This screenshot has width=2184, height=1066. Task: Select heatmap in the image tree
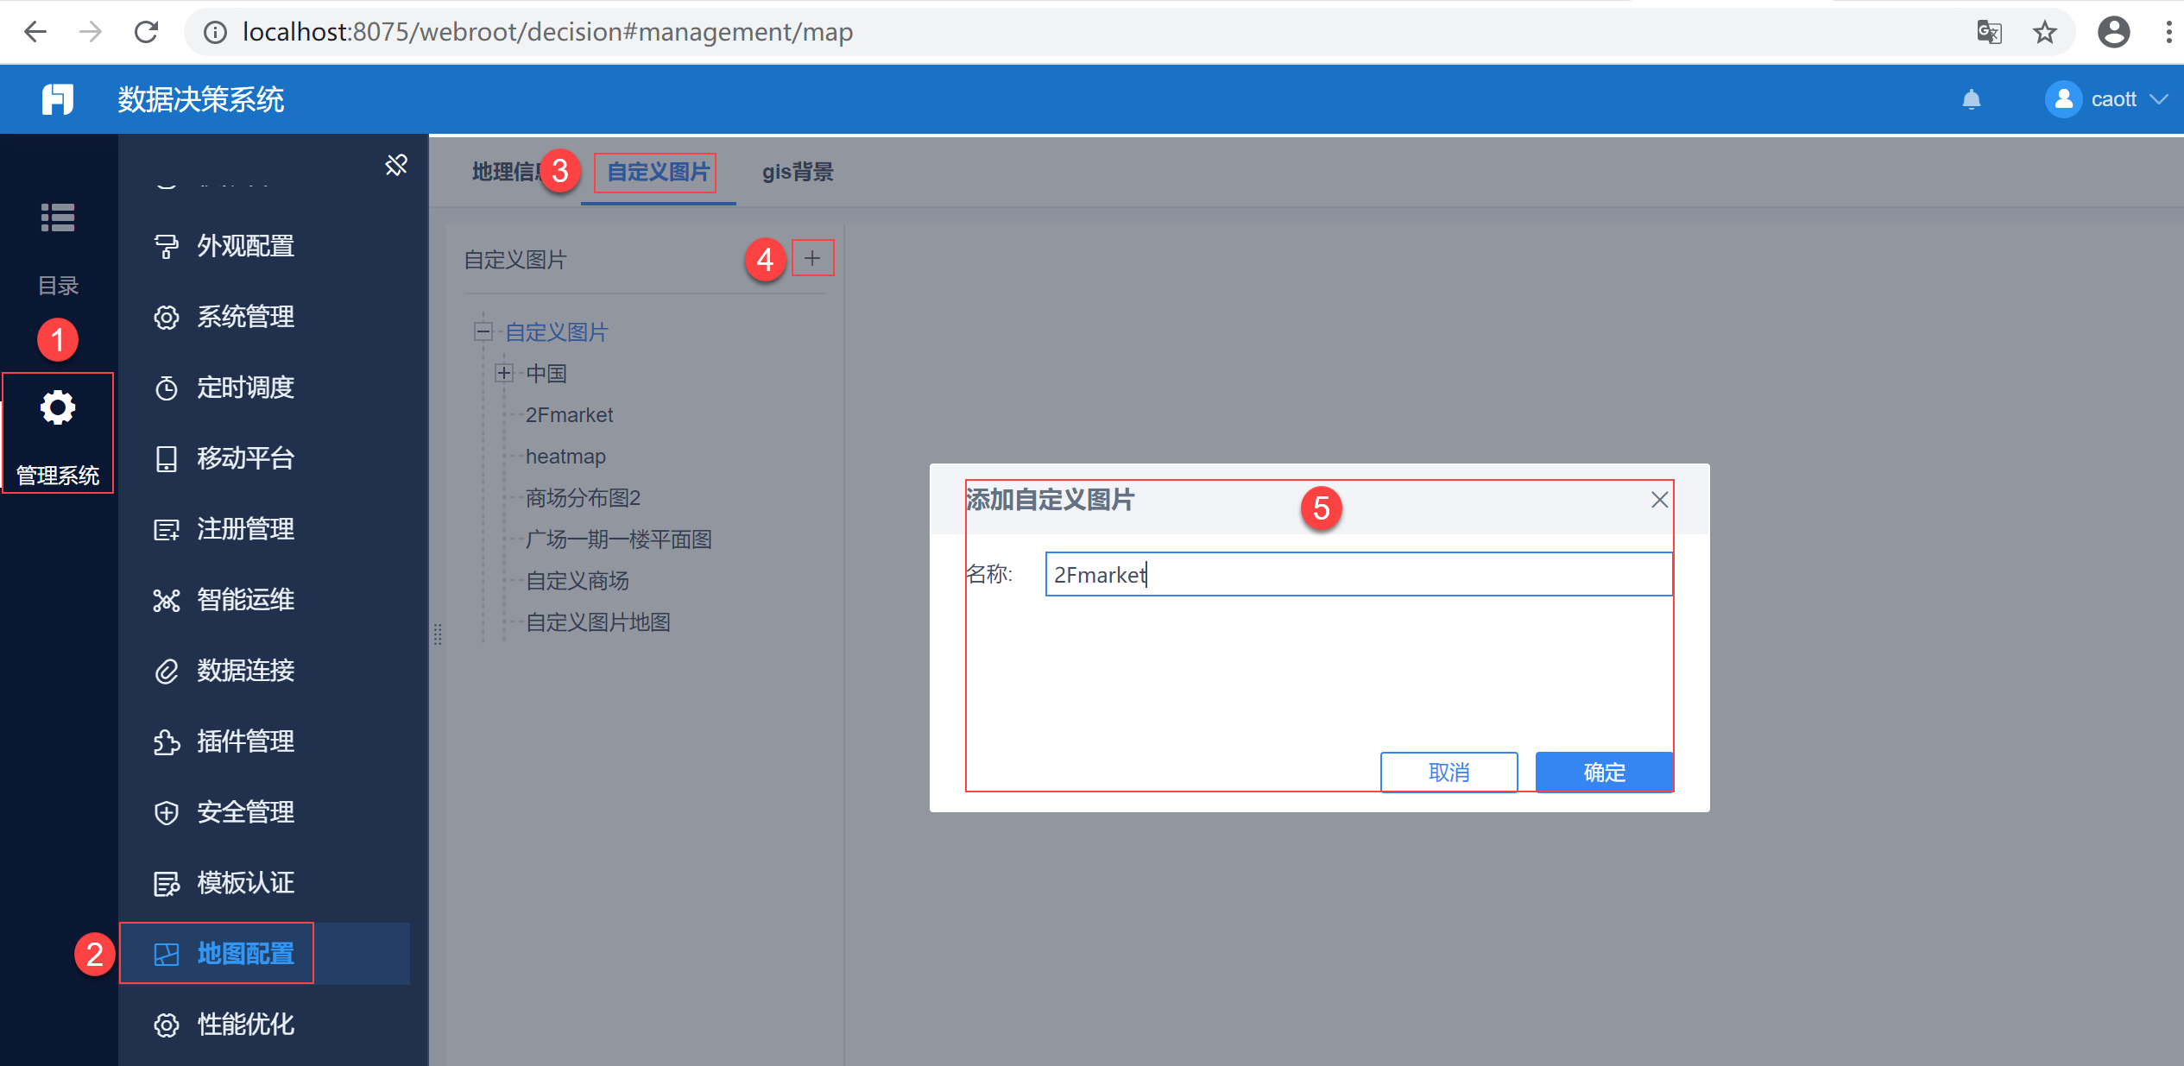[x=565, y=457]
